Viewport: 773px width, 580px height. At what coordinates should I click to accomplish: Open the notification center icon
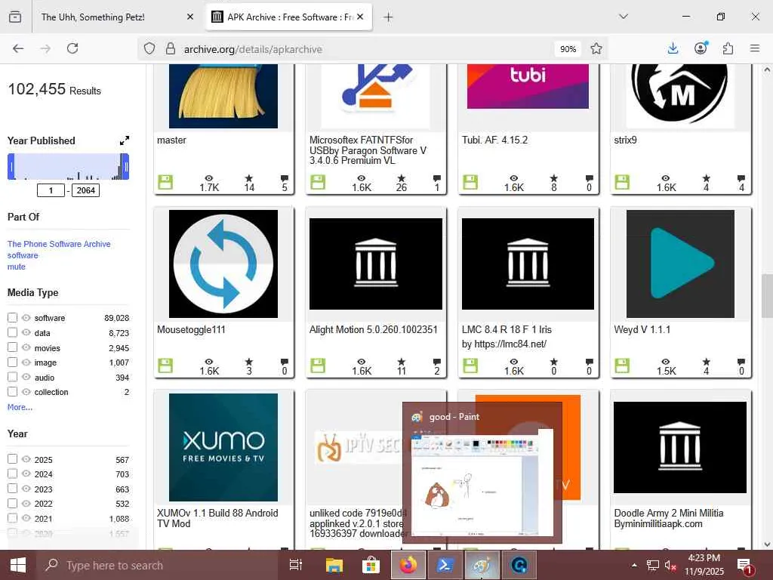pyautogui.click(x=745, y=565)
